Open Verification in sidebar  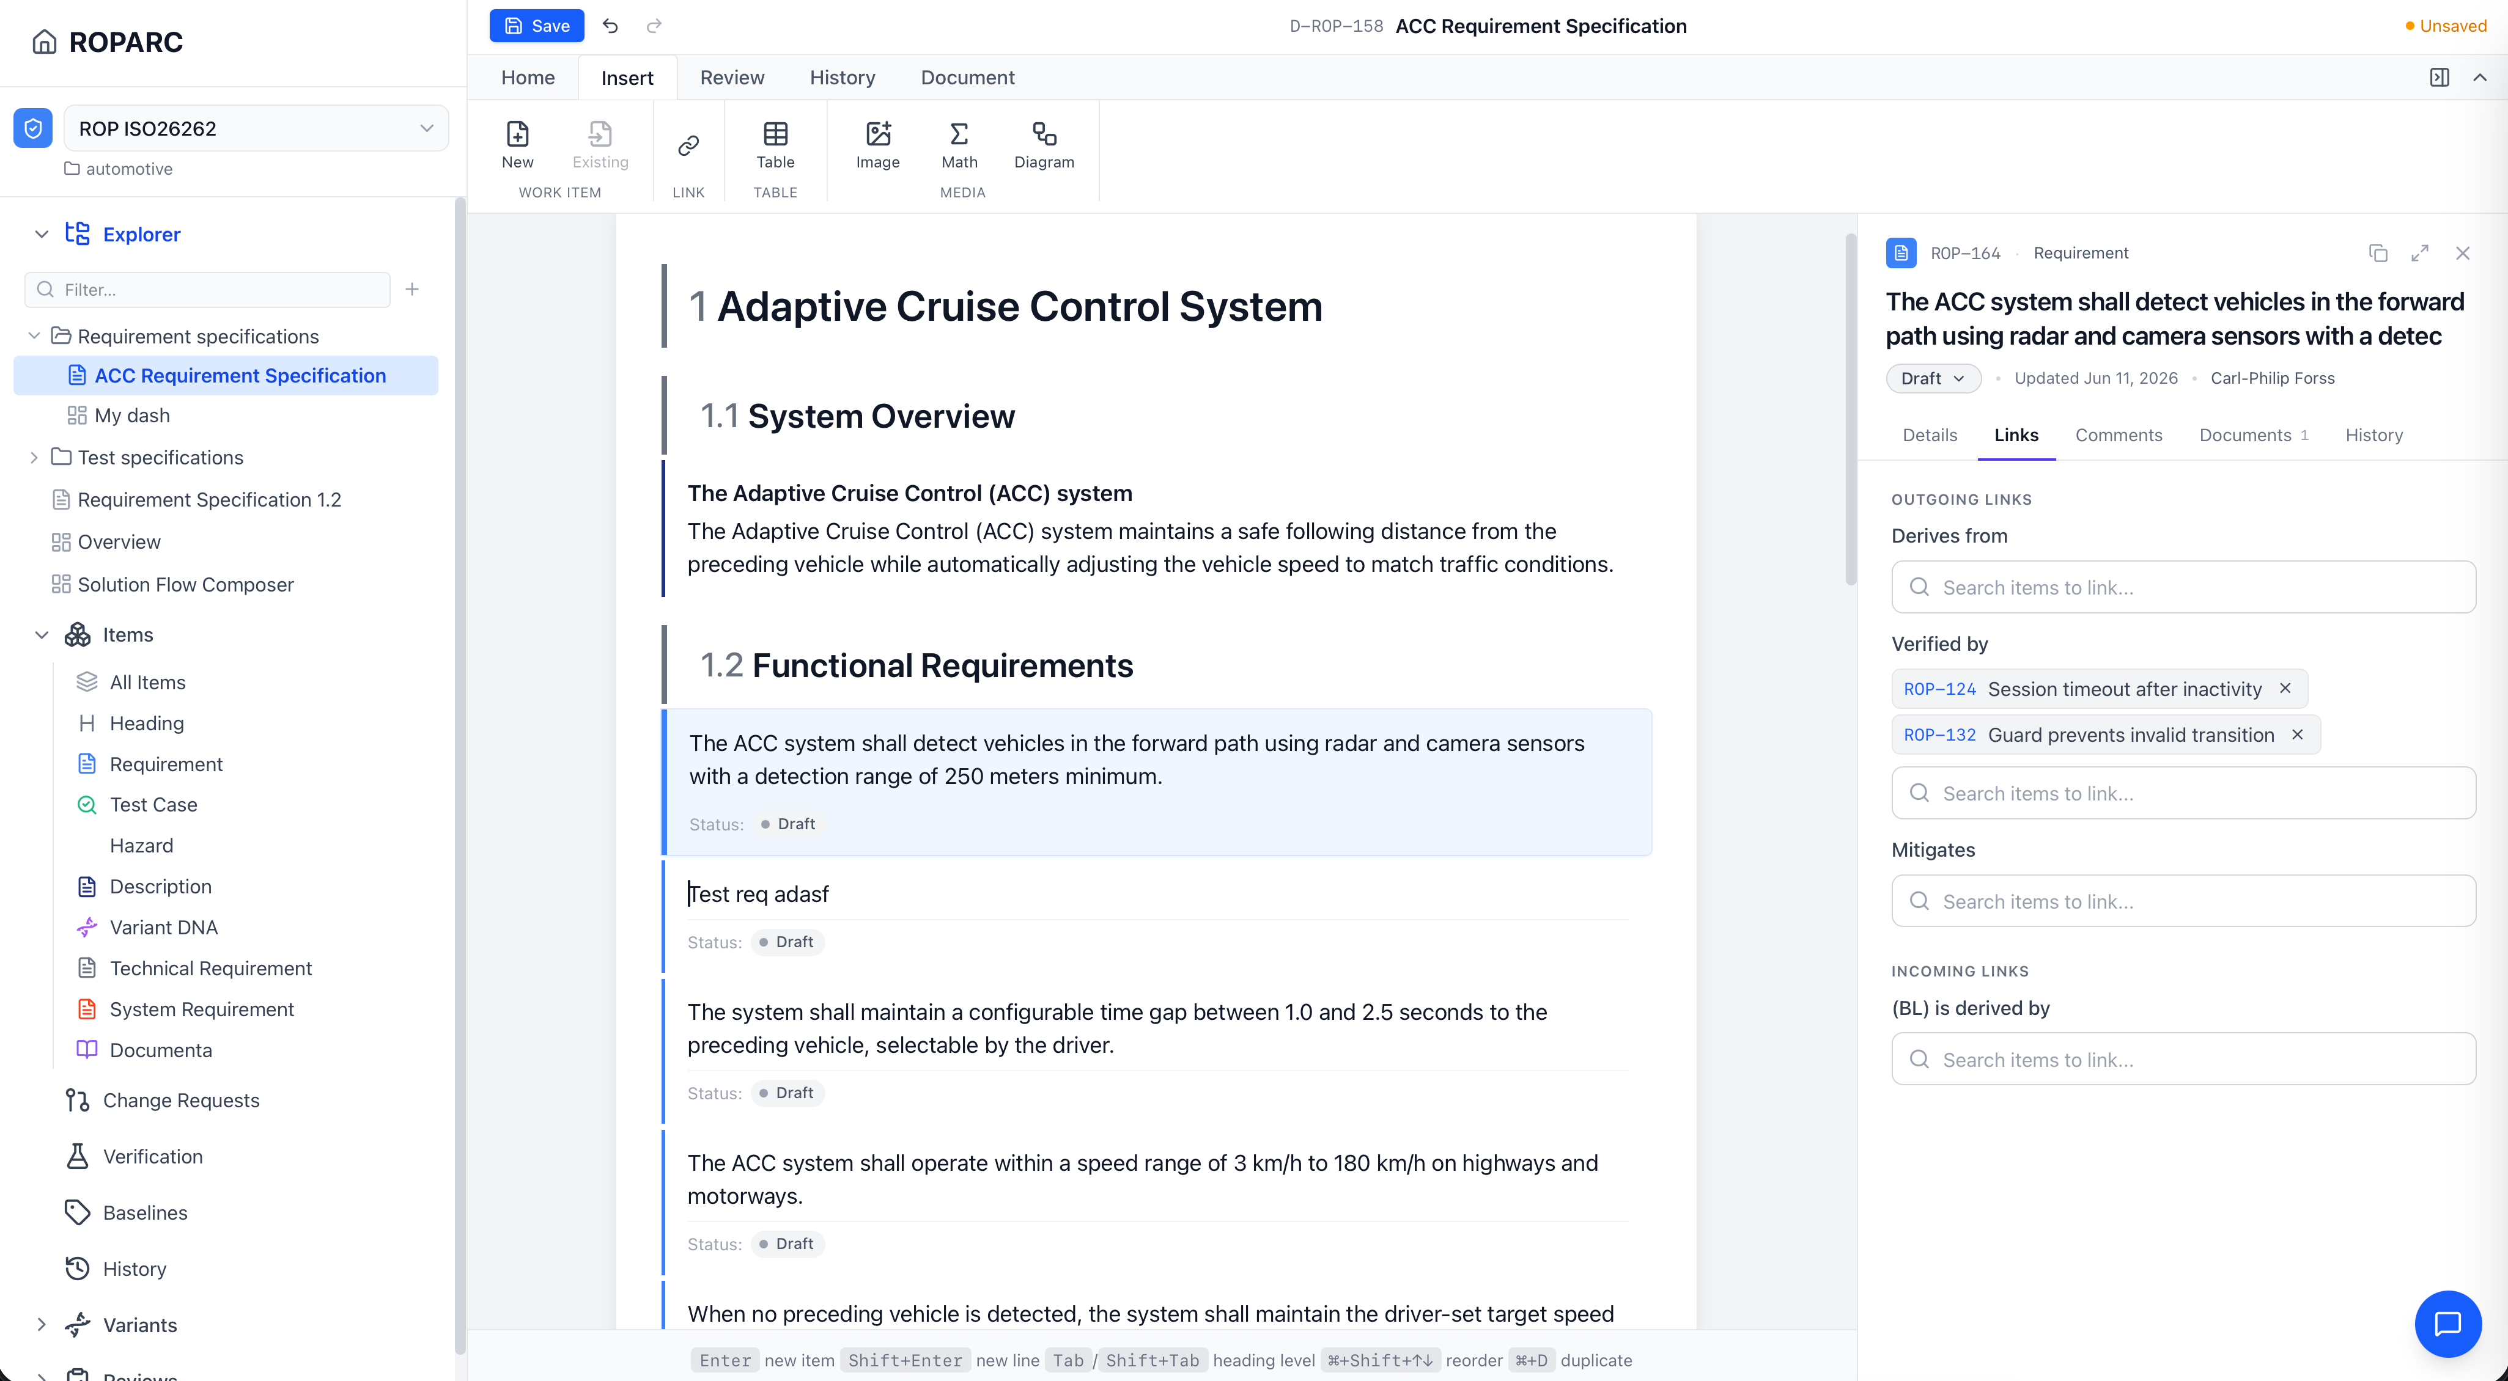click(153, 1156)
